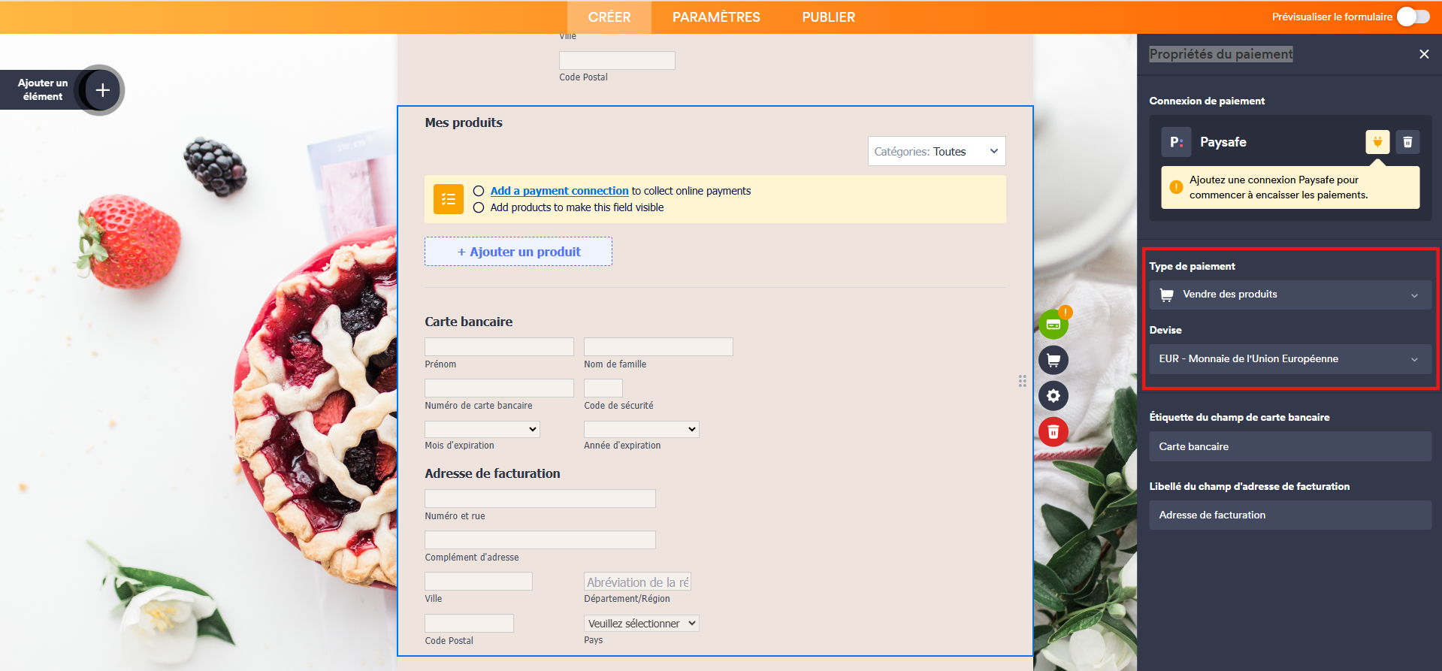This screenshot has height=671, width=1442.
Task: Click the Paysafe logo icon
Action: pos(1176,142)
